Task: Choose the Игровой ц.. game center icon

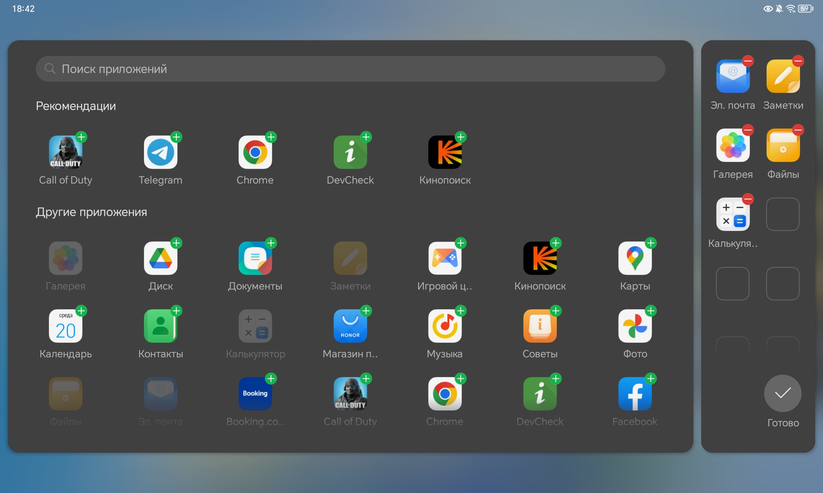Action: (x=445, y=258)
